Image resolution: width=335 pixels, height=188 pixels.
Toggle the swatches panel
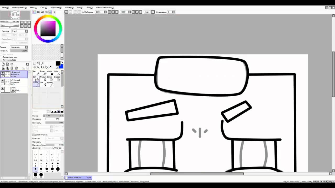click(50, 12)
